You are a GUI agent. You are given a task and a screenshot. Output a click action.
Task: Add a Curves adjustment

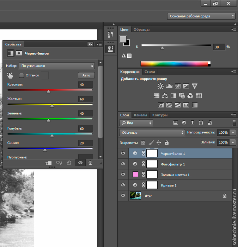(178, 86)
